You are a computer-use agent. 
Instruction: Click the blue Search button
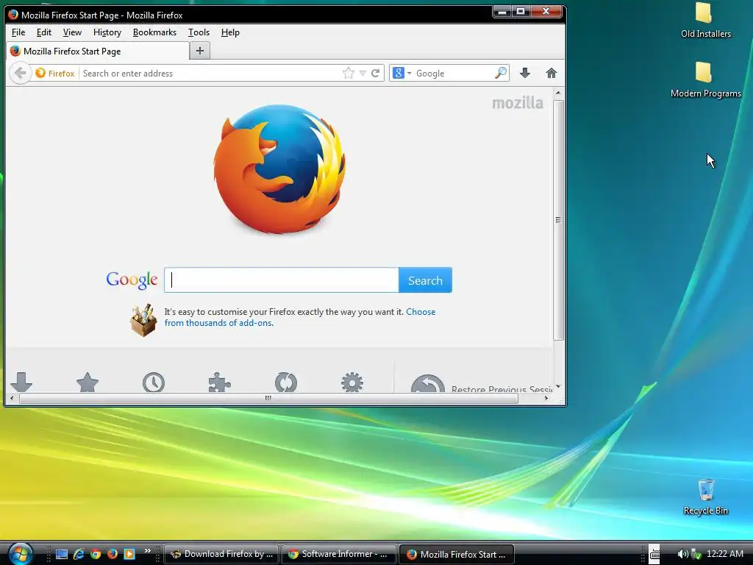[x=425, y=280]
